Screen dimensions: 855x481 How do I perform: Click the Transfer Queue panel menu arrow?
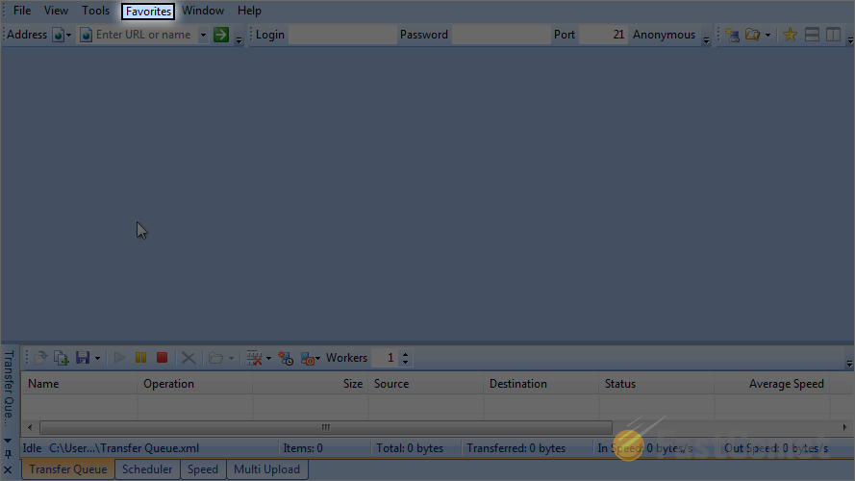(8, 441)
